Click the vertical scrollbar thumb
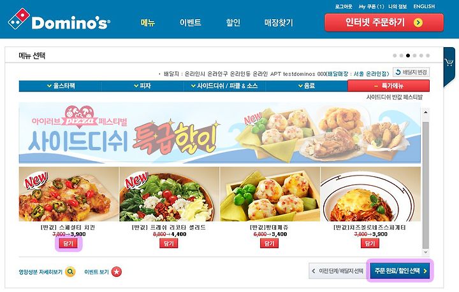 coord(426,185)
